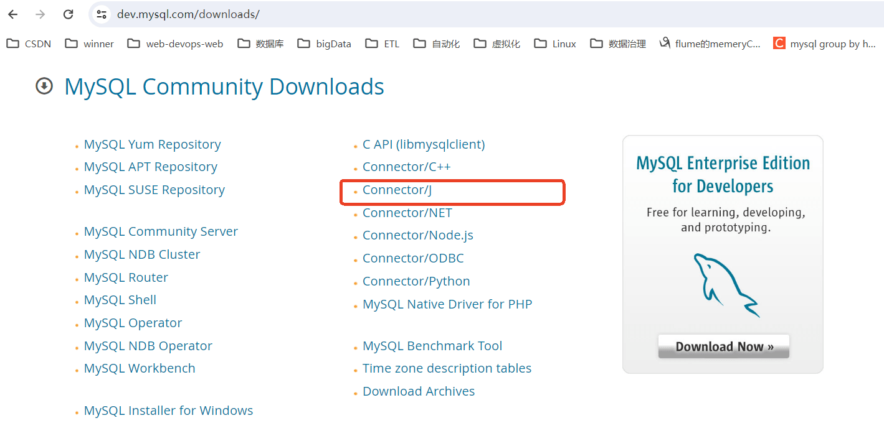Screen dimensions: 884x446
Task: Open MySQL NDB Operator link
Action: [148, 346]
